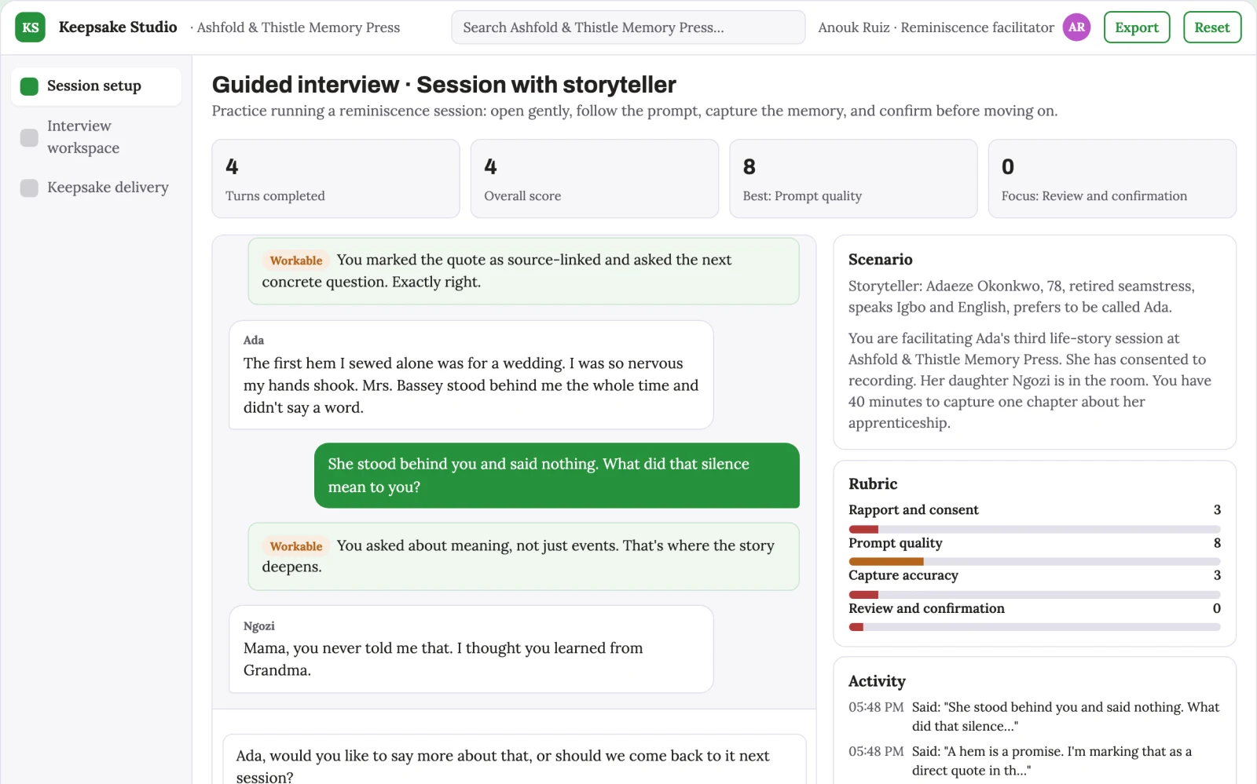Click the Prompt quality progress bar

[x=1035, y=562]
